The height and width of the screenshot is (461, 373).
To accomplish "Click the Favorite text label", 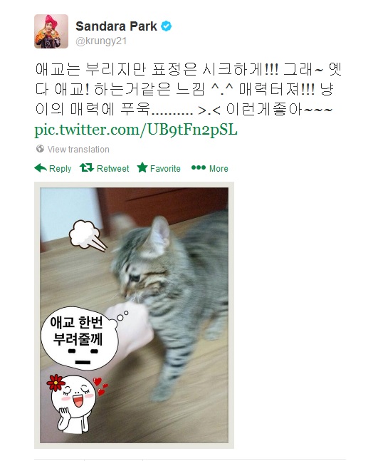I will tap(165, 168).
